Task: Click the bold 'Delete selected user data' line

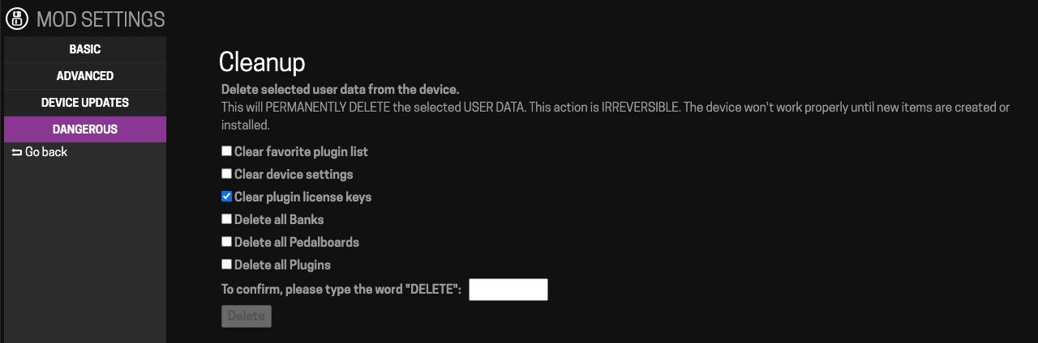Action: pos(341,89)
